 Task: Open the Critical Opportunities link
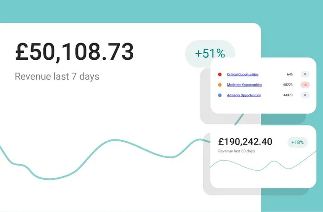coord(242,74)
